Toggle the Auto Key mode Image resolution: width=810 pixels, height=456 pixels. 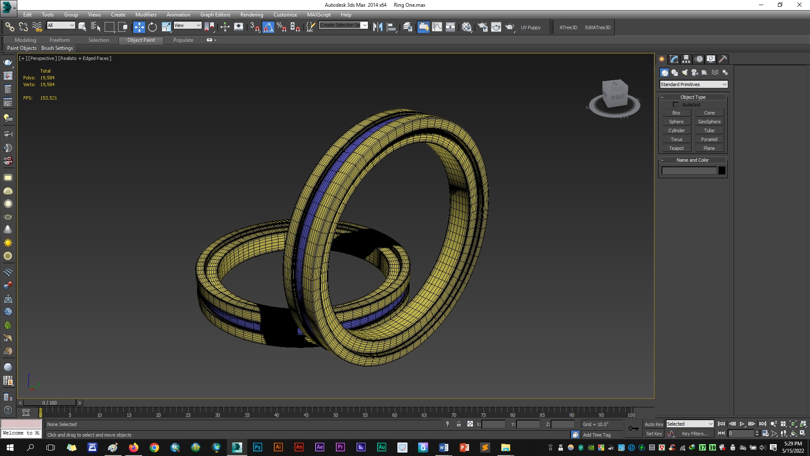[653, 424]
